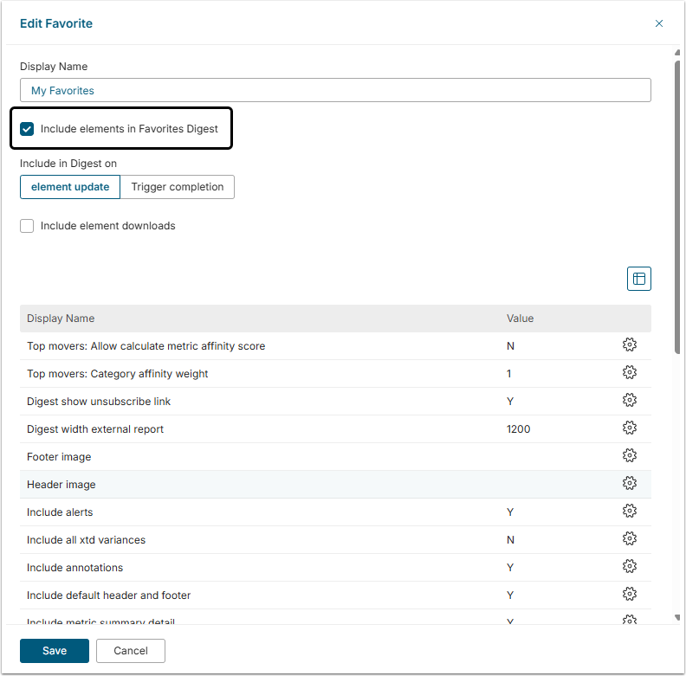Enable Include element downloads checkbox
This screenshot has height=676, width=686.
coord(28,226)
